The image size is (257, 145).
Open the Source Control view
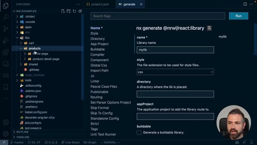click(x=6, y=29)
